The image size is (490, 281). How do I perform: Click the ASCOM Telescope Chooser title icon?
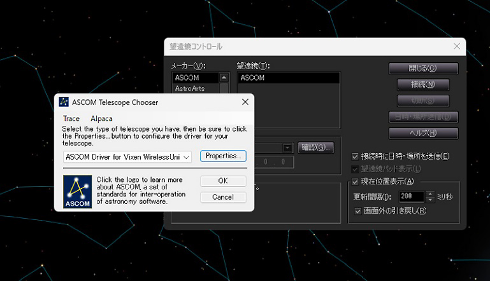pos(64,102)
